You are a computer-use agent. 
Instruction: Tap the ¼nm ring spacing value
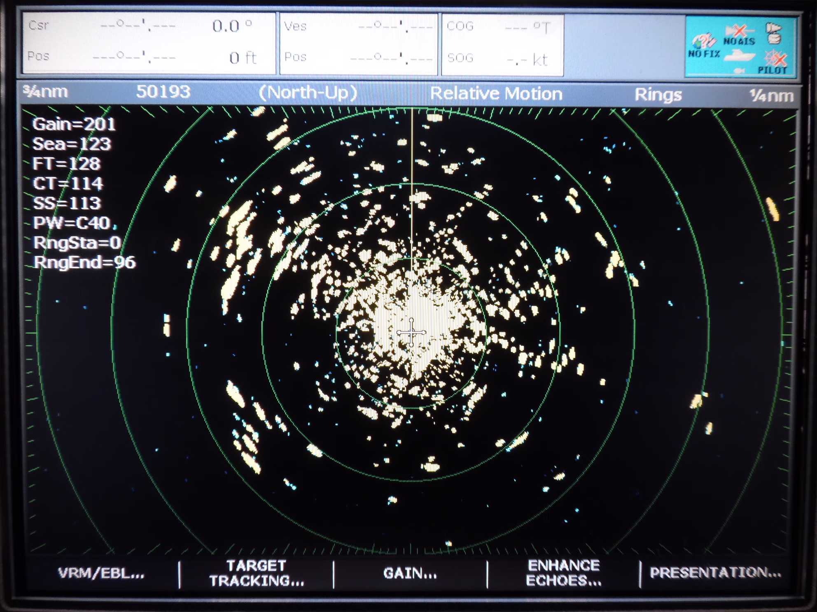(x=771, y=95)
